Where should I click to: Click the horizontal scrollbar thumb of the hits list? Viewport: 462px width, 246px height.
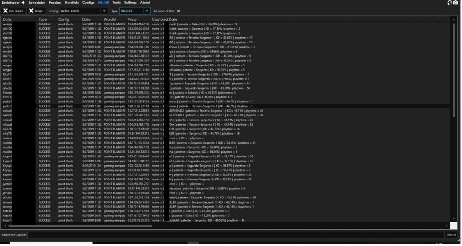coord(80,226)
